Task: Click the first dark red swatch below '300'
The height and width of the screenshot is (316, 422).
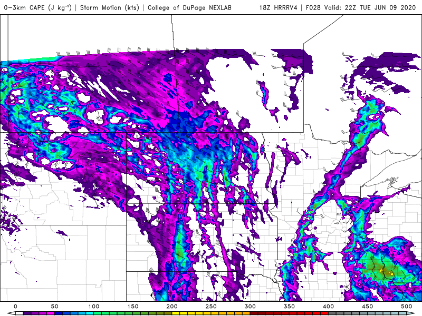Action: [254, 313]
